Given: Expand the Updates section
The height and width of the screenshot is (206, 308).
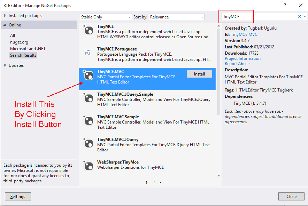Looking at the screenshot, I should [5, 65].
